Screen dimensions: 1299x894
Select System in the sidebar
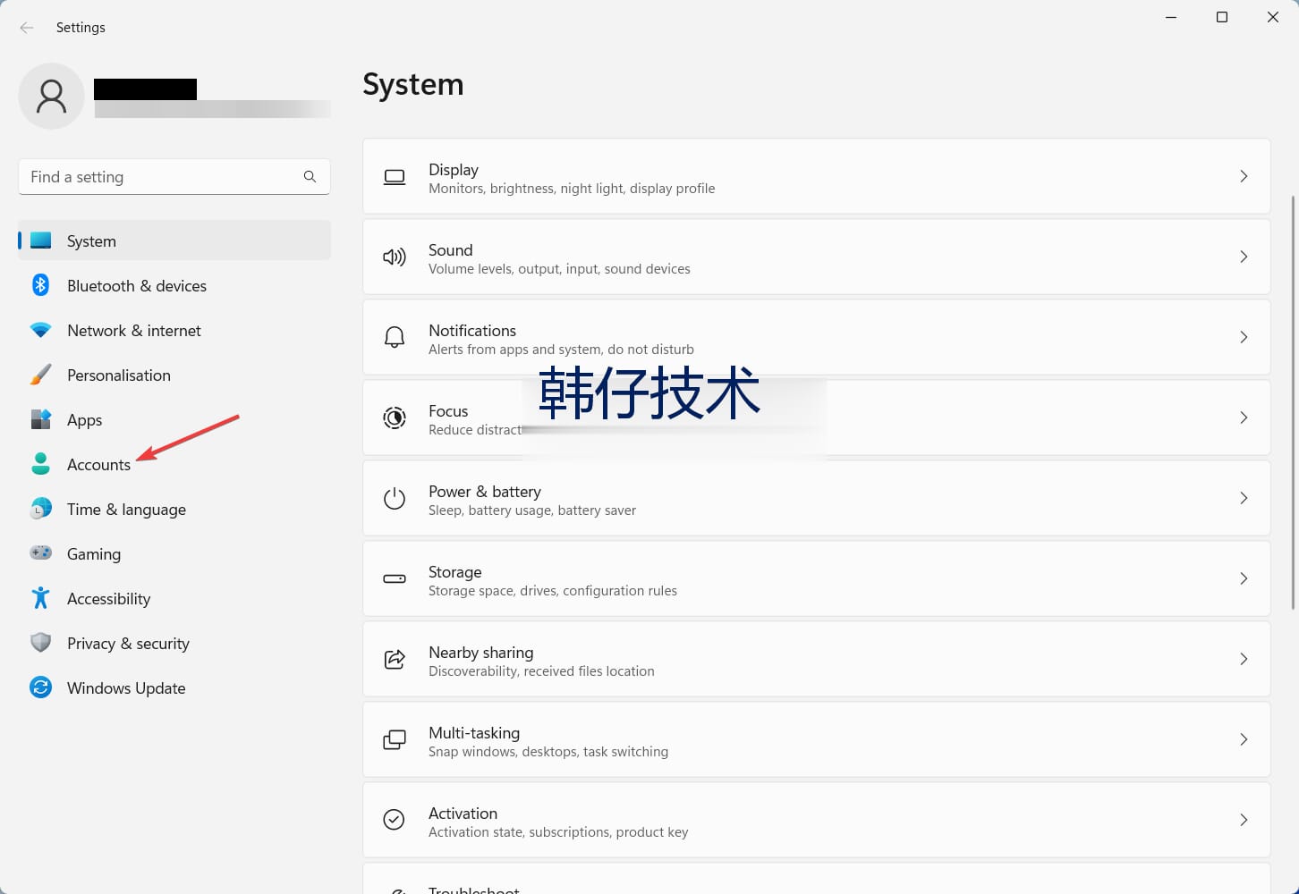coord(174,240)
